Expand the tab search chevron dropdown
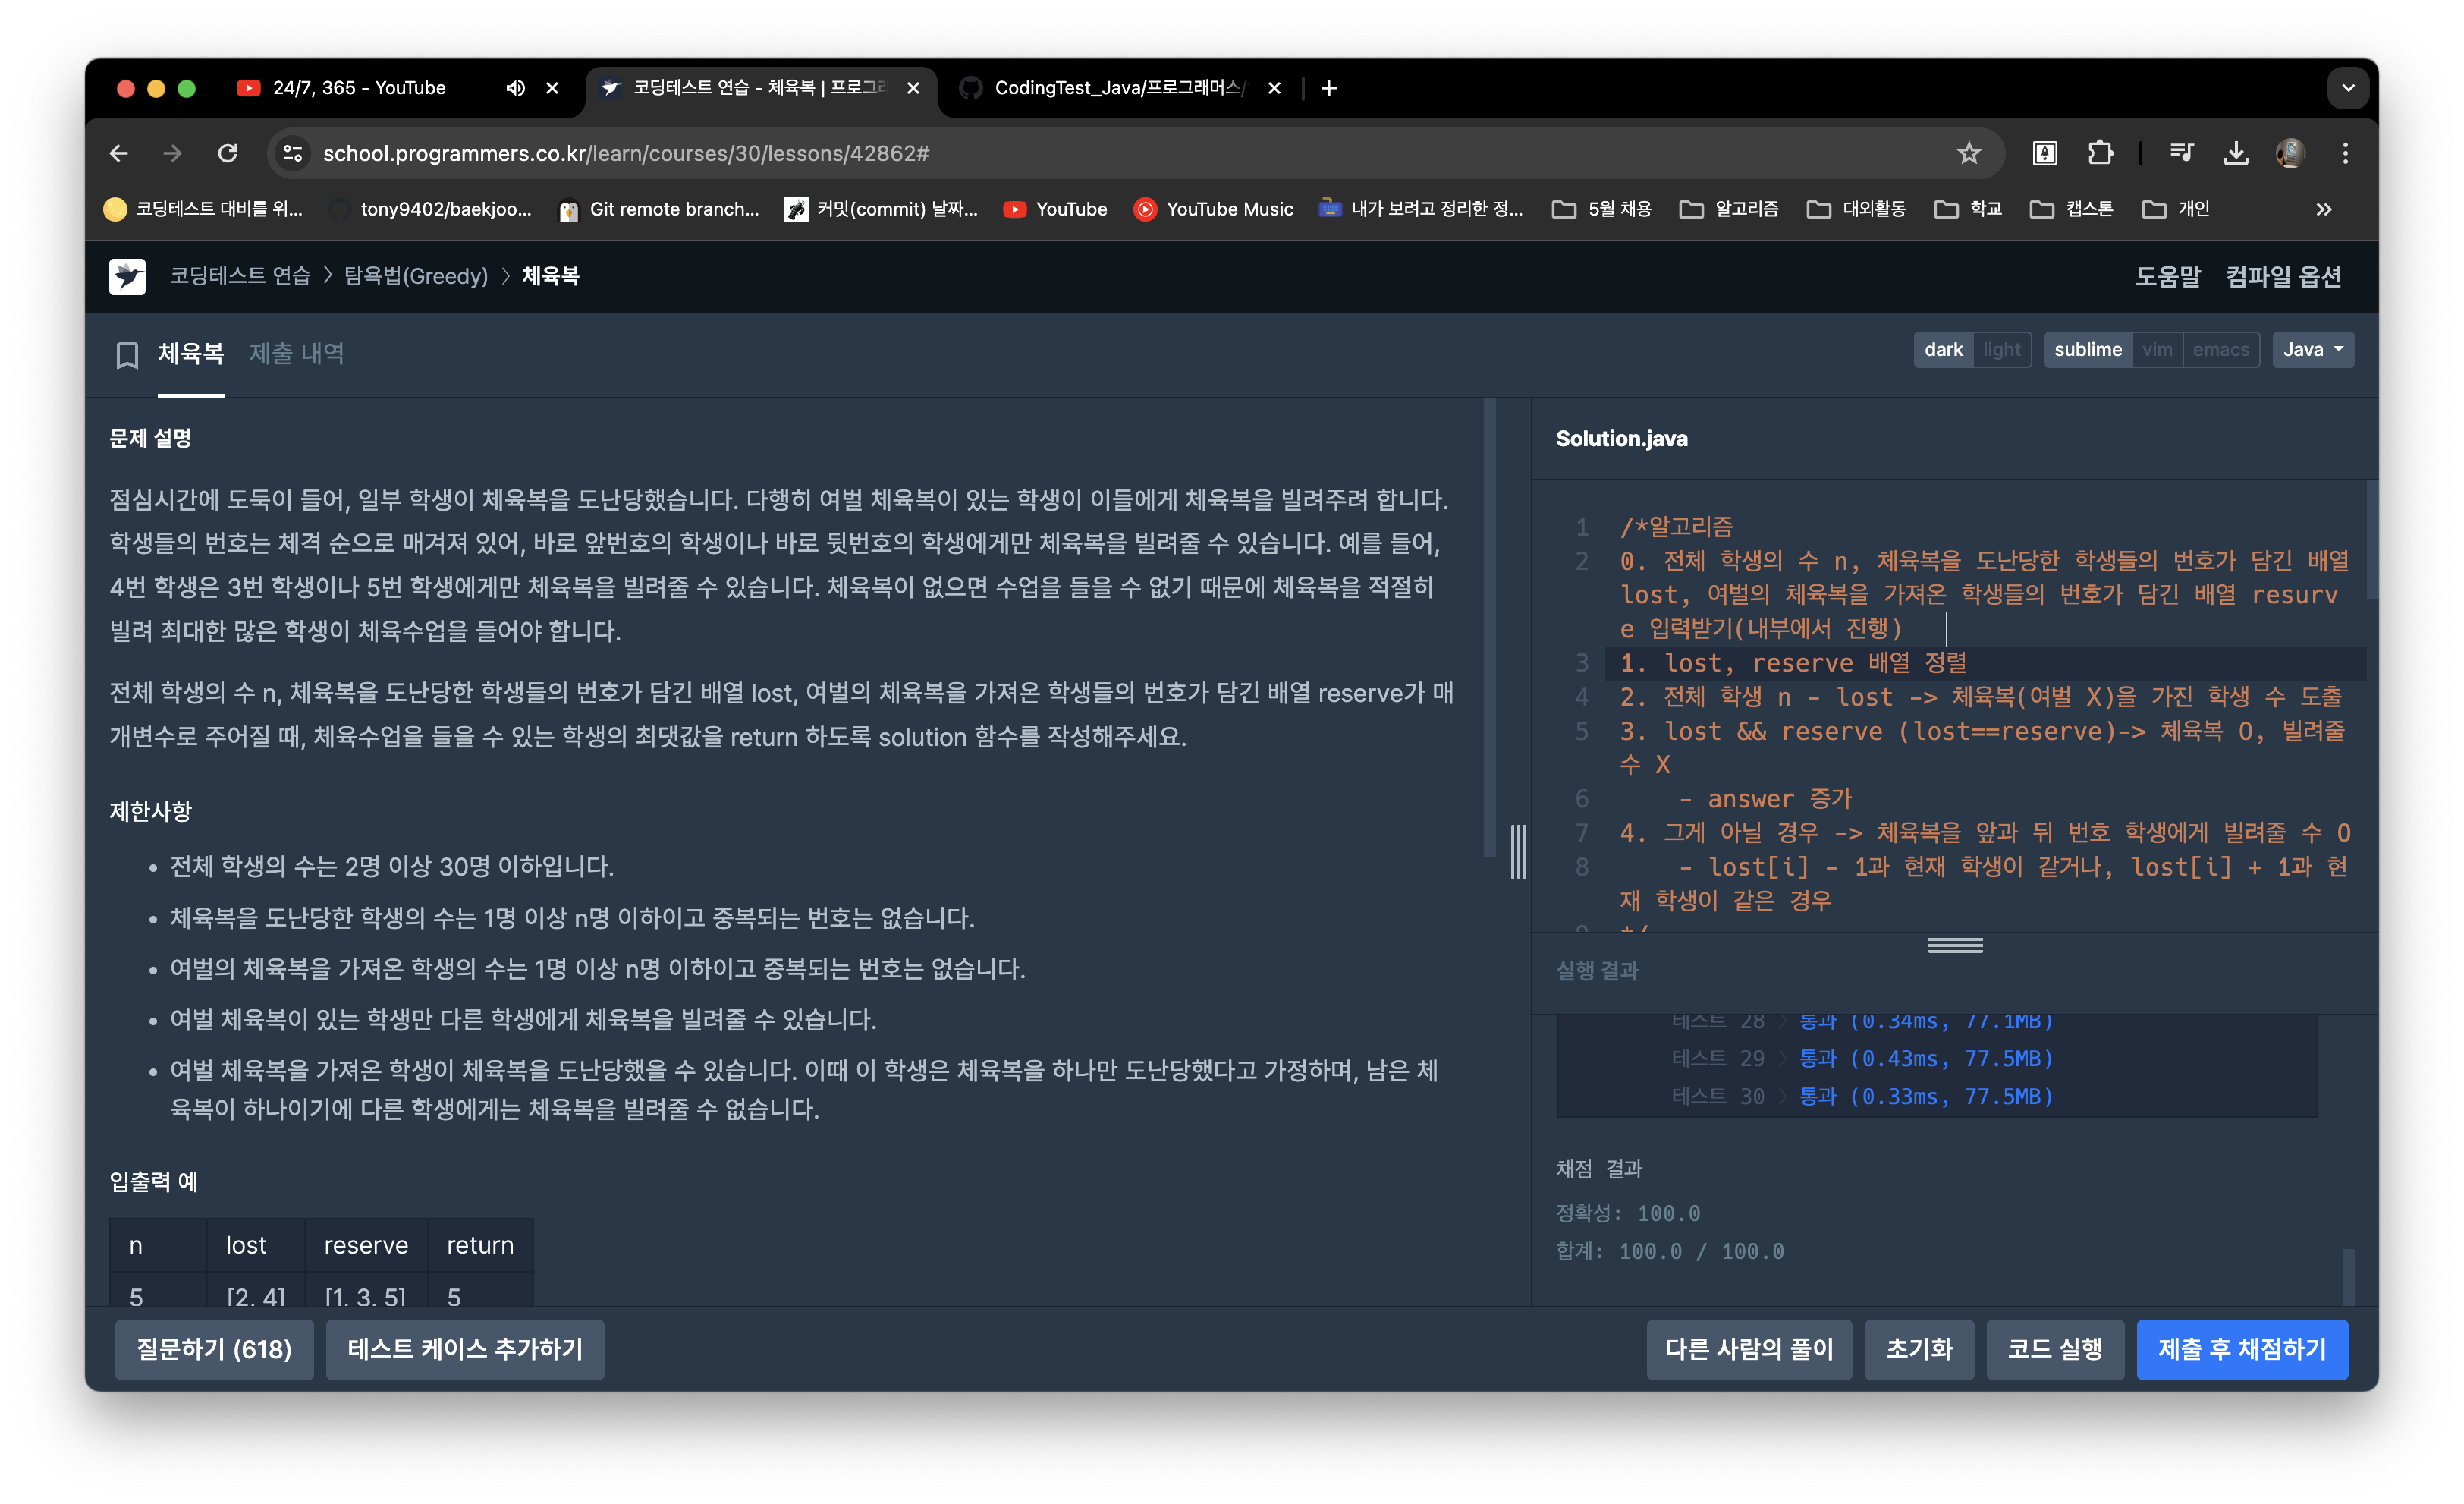This screenshot has height=1504, width=2464. pyautogui.click(x=2348, y=88)
